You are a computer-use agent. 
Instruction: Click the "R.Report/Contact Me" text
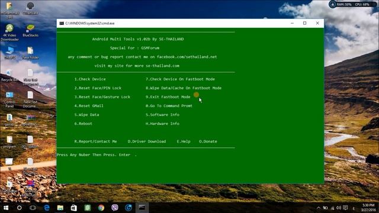click(95, 141)
